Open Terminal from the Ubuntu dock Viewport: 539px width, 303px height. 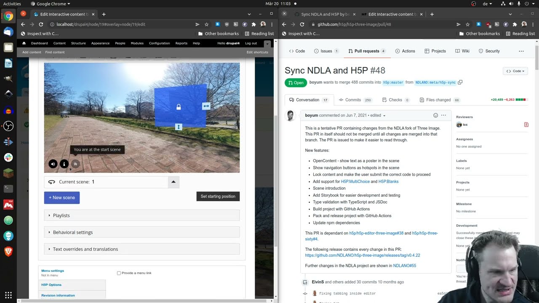click(x=8, y=189)
